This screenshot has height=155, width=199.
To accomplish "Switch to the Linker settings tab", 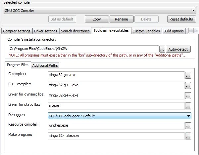I will pyautogui.click(x=46, y=31).
